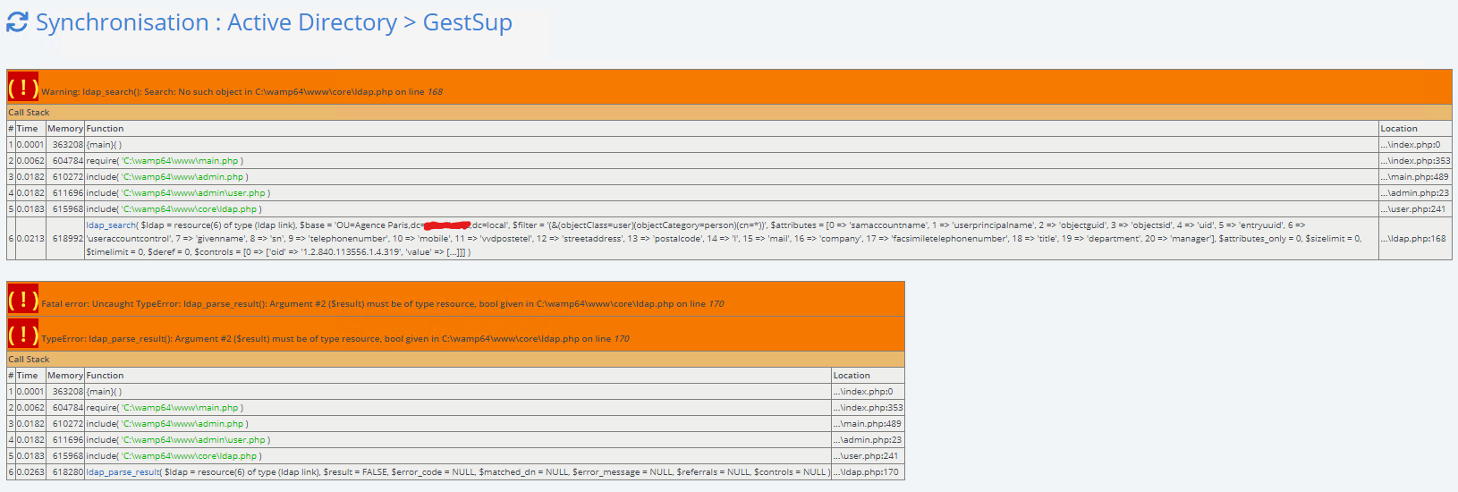Click {main}() row in Fatal error stack
The image size is (1458, 492).
[x=455, y=392]
